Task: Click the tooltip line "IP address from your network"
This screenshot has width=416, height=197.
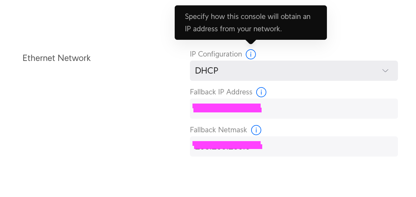Action: click(x=233, y=29)
